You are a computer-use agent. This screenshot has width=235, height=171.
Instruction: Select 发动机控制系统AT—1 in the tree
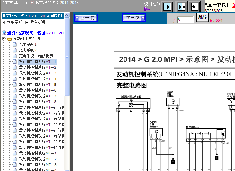[x=37, y=62]
